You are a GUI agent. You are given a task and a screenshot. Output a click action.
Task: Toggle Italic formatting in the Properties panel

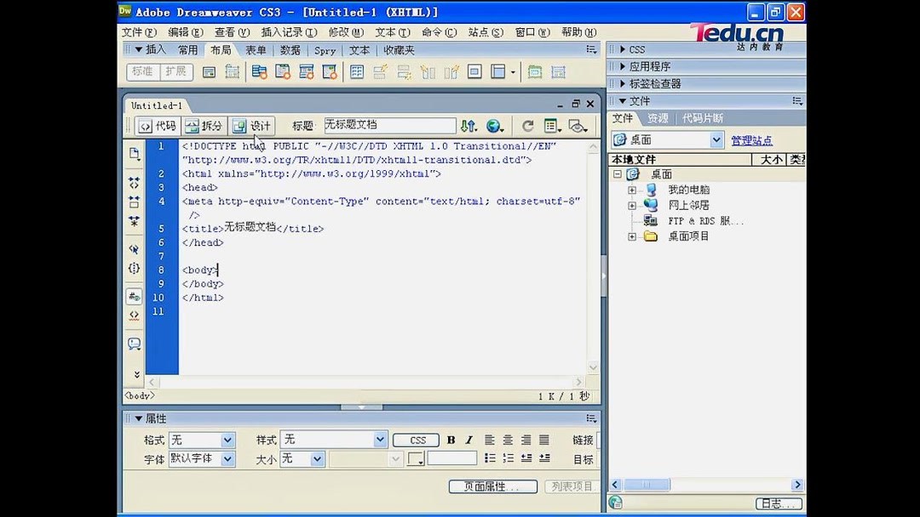[469, 440]
